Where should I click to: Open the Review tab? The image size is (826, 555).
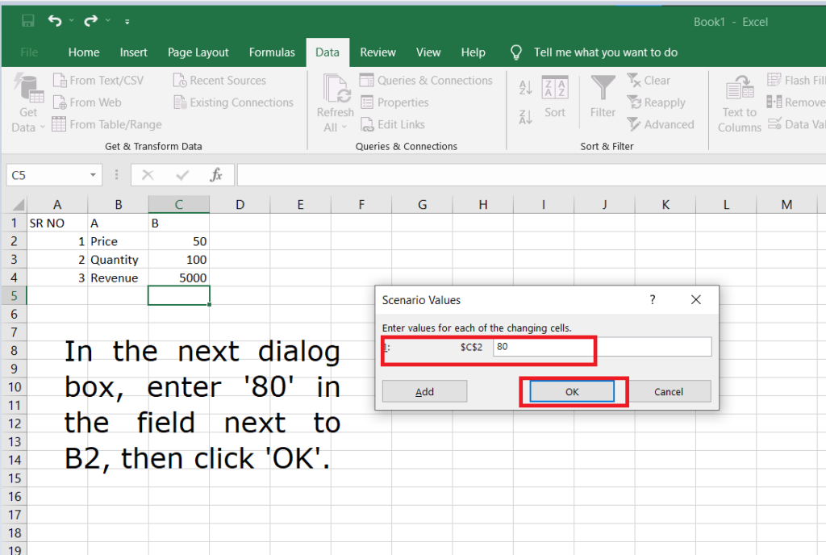pos(378,52)
